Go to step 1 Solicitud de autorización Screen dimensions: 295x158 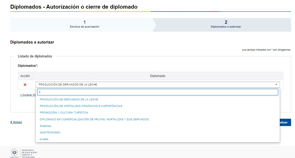[x=84, y=24]
